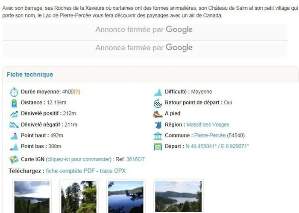
Task: Click the stopwatch icon beside Durée moyenne
Action: pyautogui.click(x=14, y=92)
